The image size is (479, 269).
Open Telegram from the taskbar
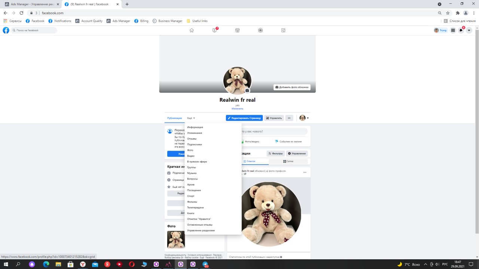click(205, 264)
